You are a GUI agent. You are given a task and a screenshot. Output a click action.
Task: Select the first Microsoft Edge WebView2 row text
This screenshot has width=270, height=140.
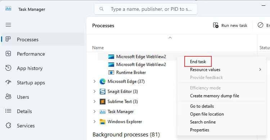[x=141, y=57]
